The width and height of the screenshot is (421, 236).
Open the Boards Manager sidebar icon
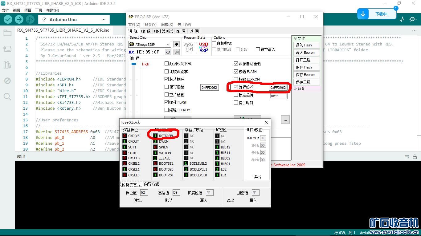coord(7,49)
